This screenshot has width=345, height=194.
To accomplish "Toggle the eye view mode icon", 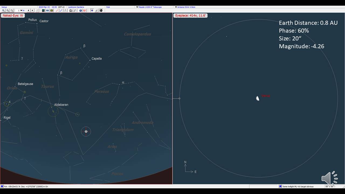I will click(x=92, y=11).
